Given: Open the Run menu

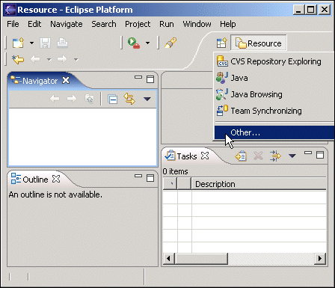Looking at the screenshot, I should (167, 24).
